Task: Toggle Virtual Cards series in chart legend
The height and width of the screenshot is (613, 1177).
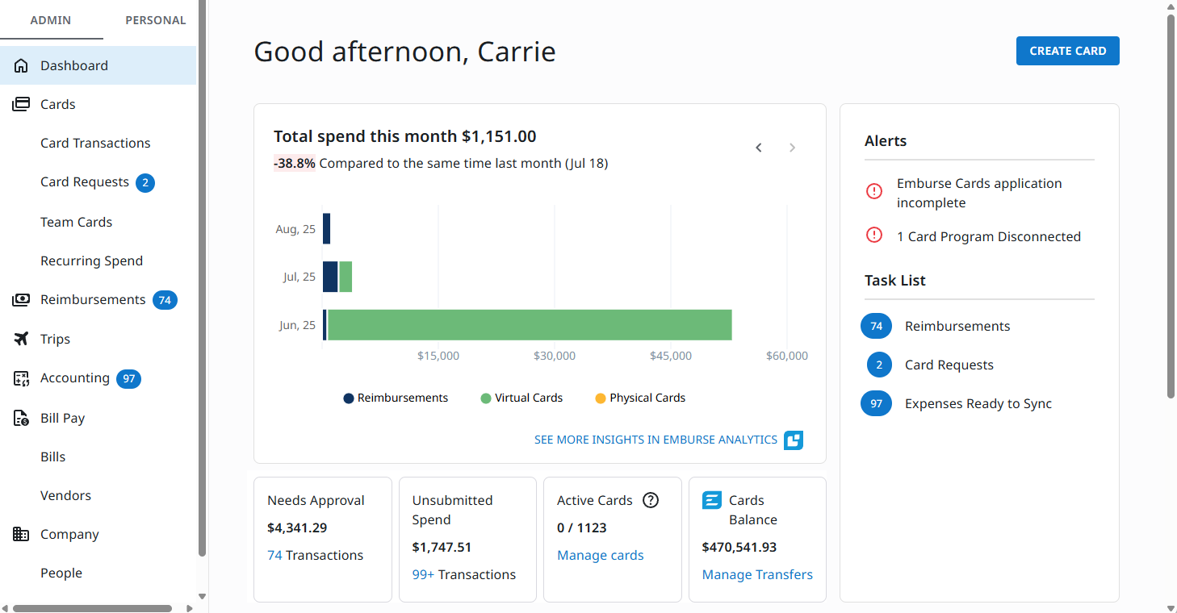Action: [521, 398]
